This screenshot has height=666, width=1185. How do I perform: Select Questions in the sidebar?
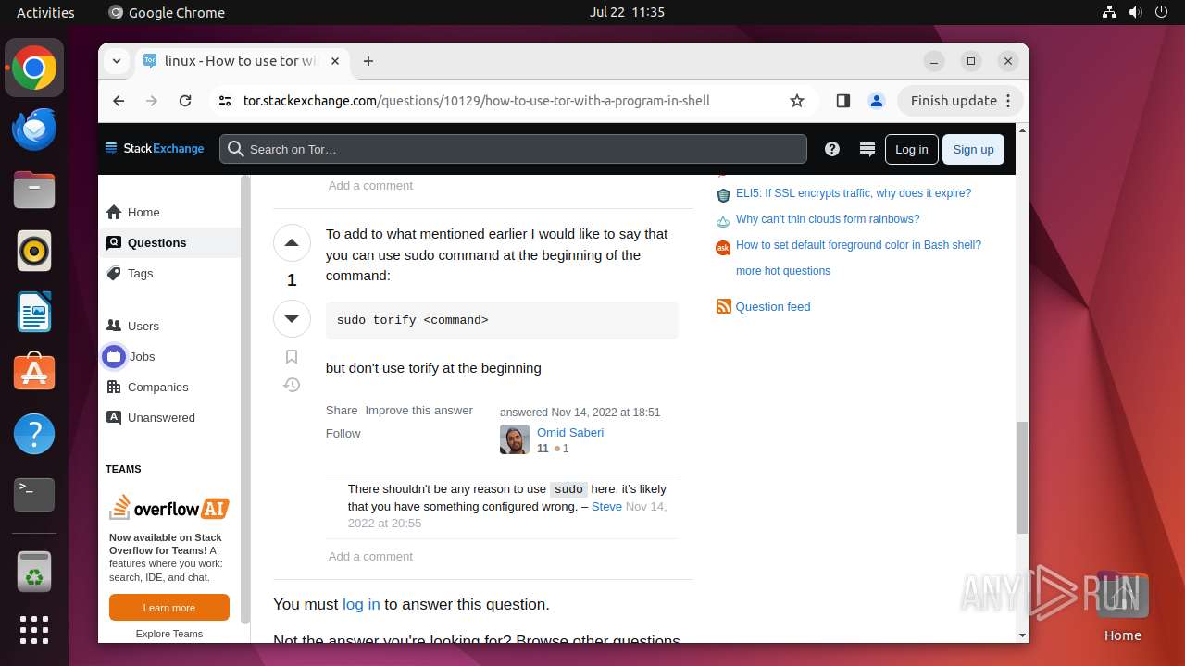click(x=170, y=242)
